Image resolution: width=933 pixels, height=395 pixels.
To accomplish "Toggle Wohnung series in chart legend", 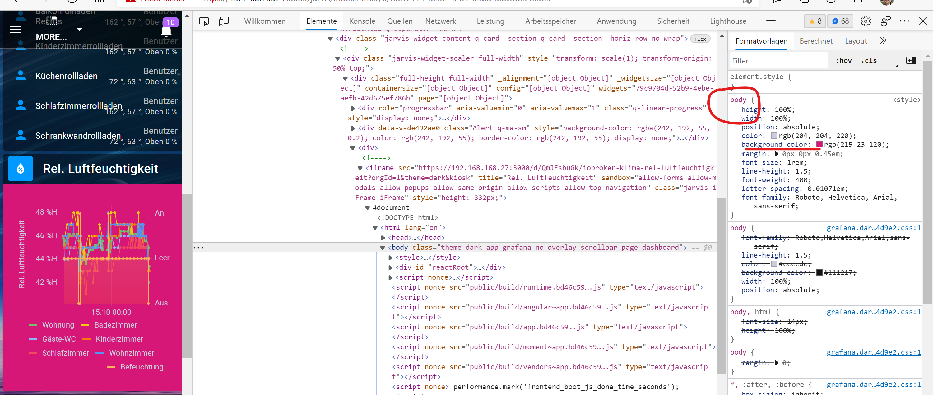I will coord(51,325).
